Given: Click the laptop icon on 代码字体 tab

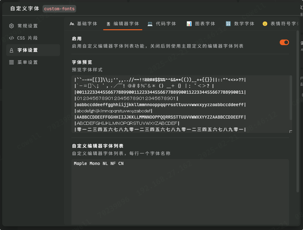Looking at the screenshot, I should coord(150,24).
